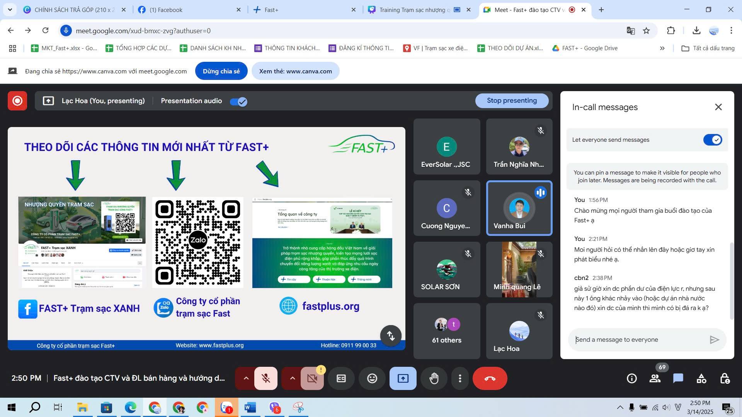
Task: Bookmark this page with the star icon
Action: 646,31
